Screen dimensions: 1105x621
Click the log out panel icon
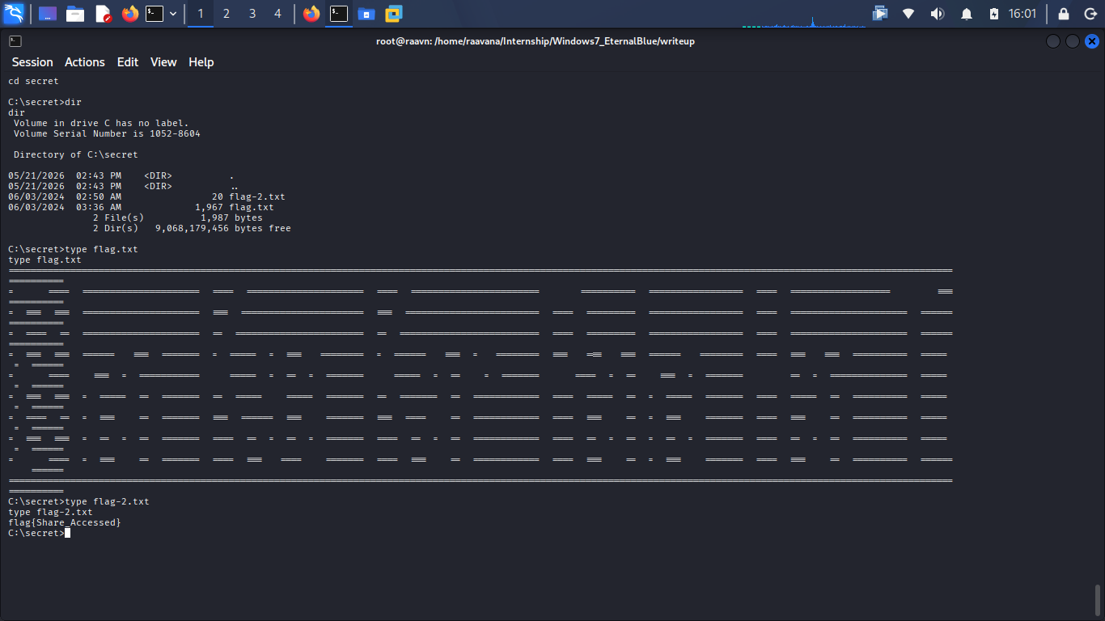1090,14
